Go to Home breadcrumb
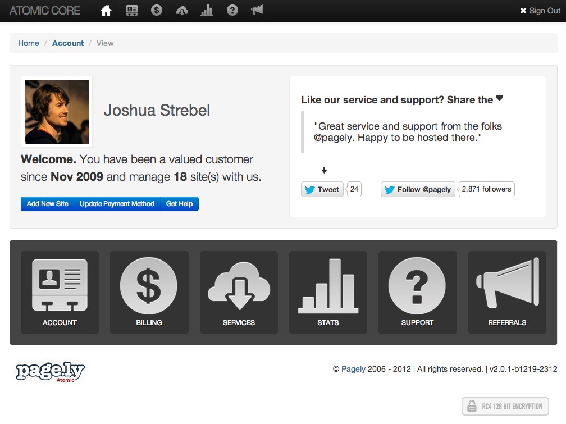 29,43
